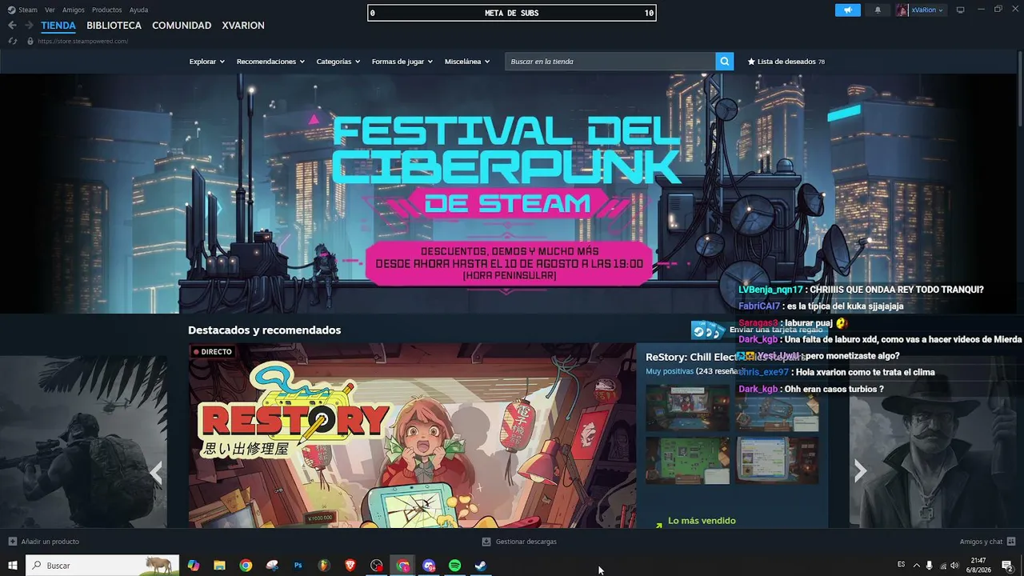The image size is (1024, 576).
Task: Expand the Explorar dropdown
Action: point(207,62)
